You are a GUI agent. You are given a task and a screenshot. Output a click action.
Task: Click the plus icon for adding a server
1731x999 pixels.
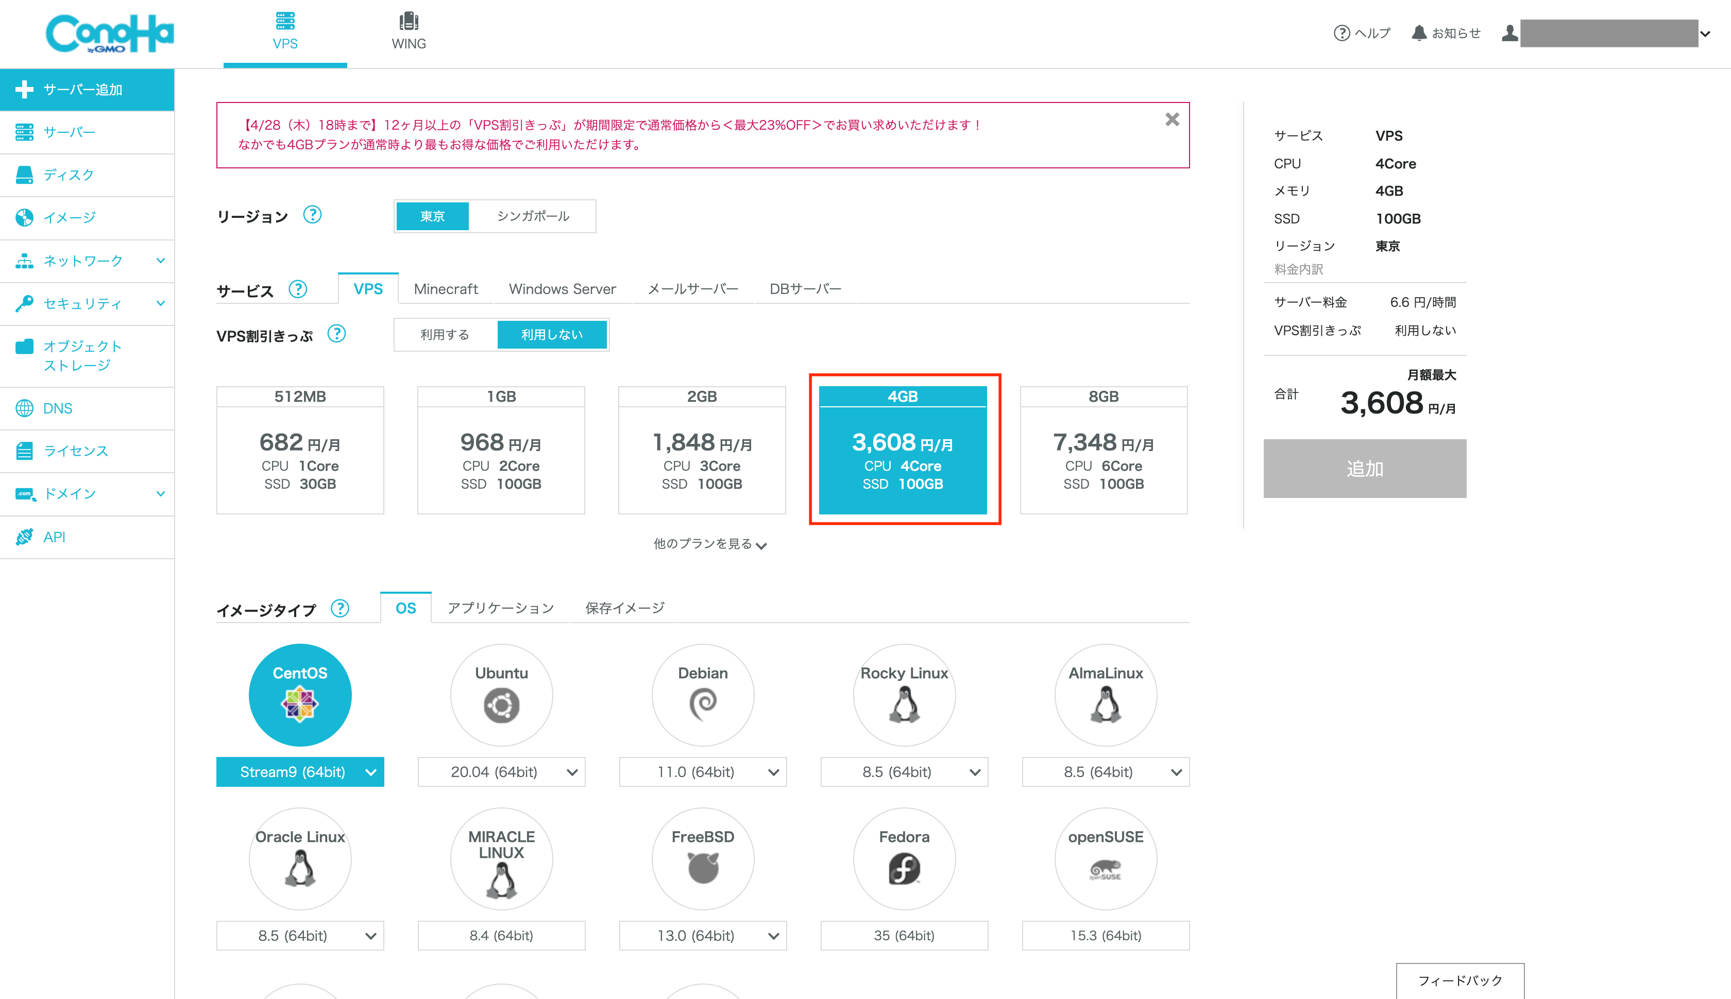tap(24, 89)
